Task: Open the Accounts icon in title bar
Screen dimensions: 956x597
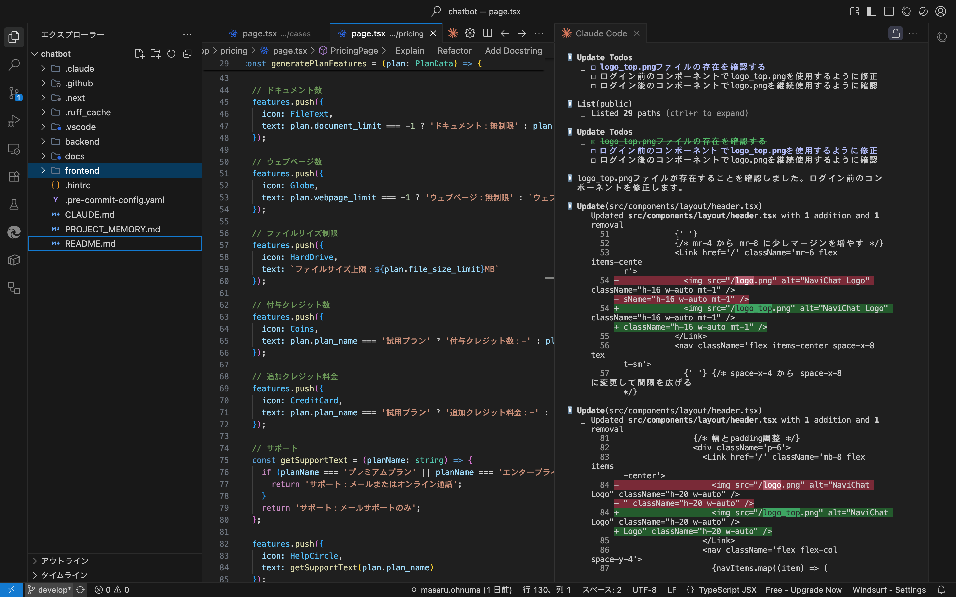Action: 941,12
